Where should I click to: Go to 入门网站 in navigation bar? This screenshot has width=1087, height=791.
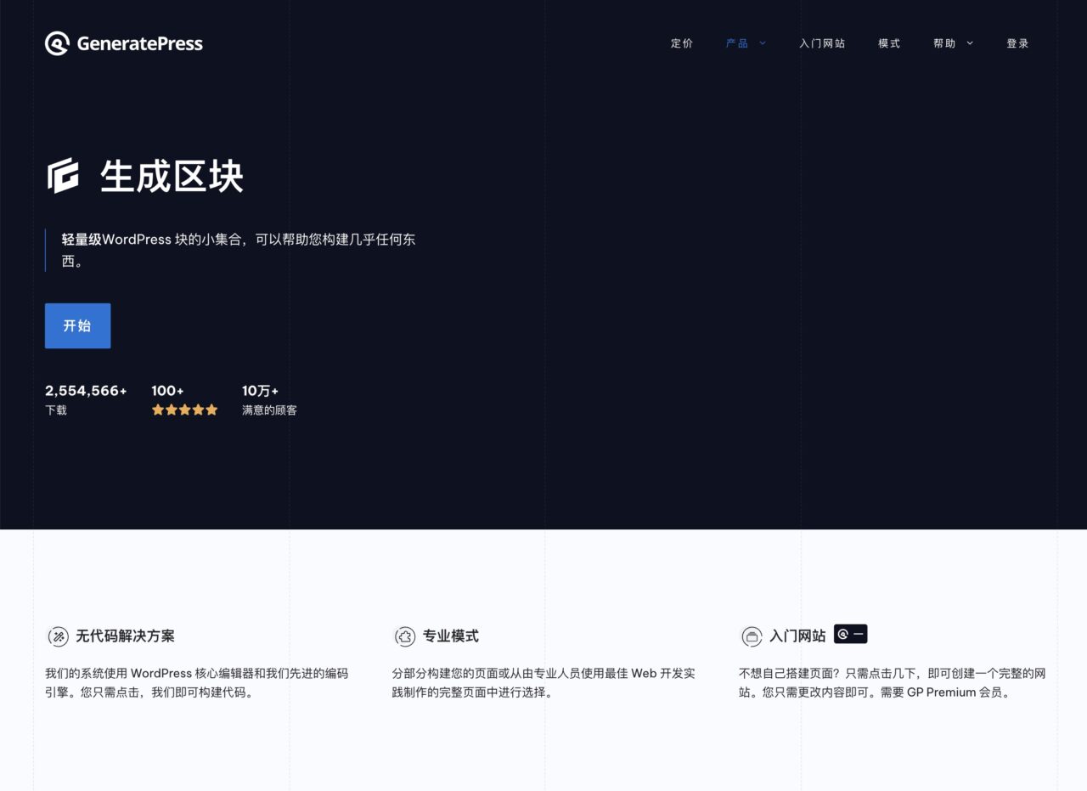(x=822, y=43)
